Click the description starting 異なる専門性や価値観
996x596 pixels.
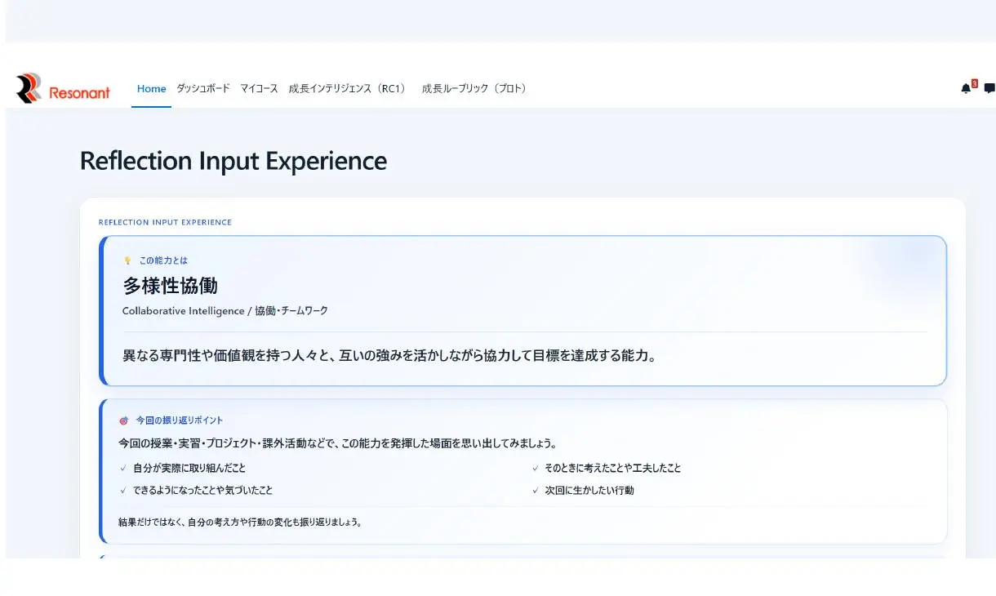[x=389, y=356]
